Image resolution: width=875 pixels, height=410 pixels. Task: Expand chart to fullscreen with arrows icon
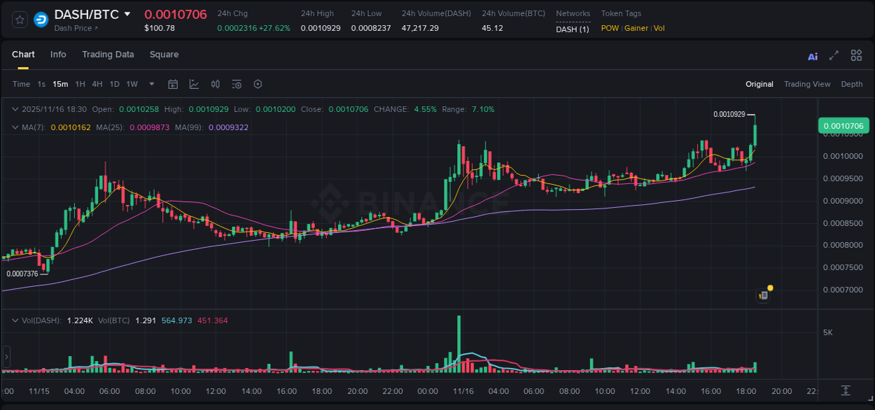tap(834, 55)
